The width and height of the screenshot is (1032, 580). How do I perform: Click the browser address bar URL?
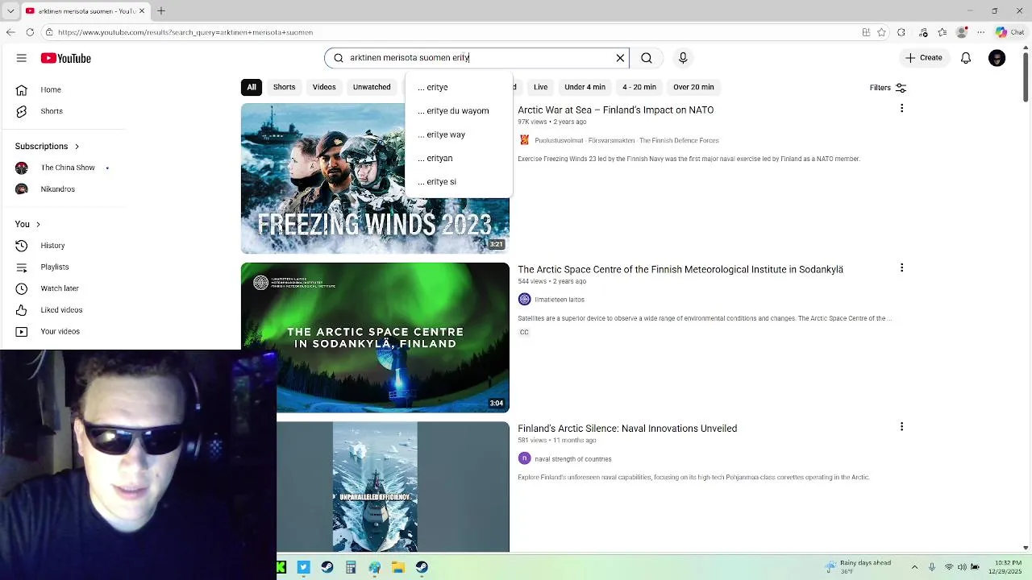click(185, 32)
